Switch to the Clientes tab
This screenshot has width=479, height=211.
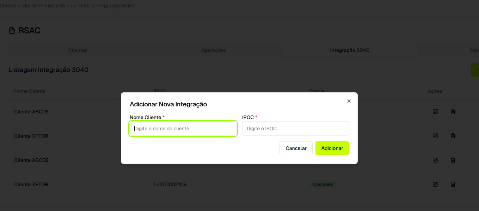pos(78,50)
